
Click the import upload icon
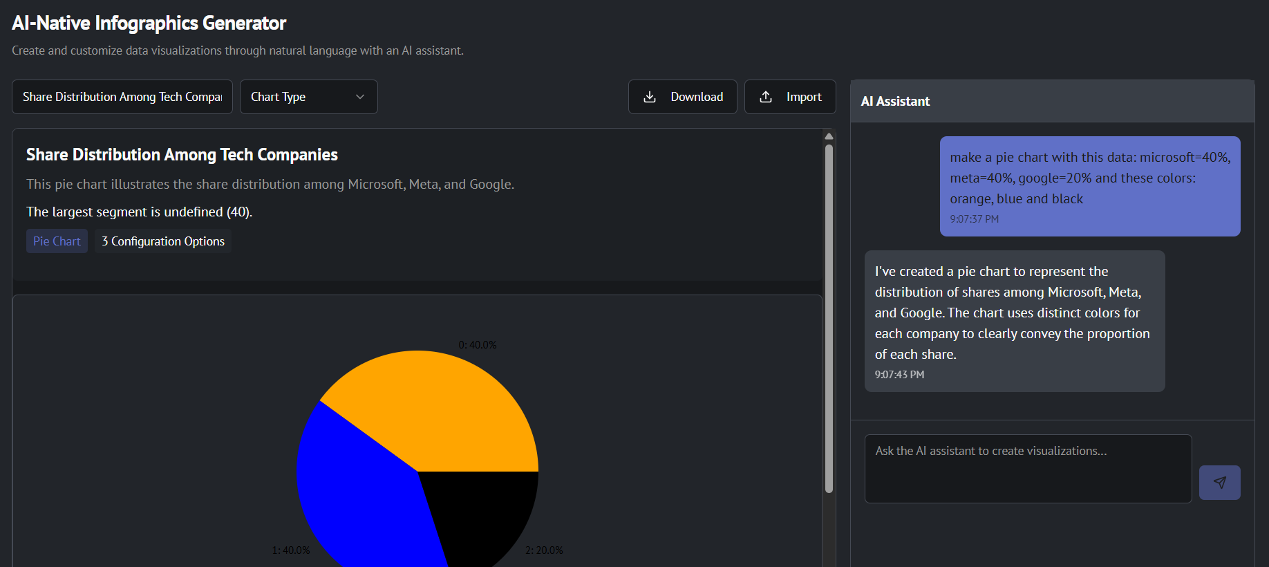pyautogui.click(x=766, y=97)
